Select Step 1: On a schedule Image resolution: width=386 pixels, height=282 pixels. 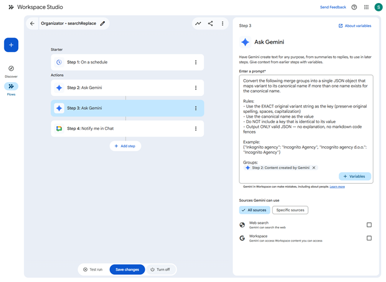pyautogui.click(x=127, y=62)
